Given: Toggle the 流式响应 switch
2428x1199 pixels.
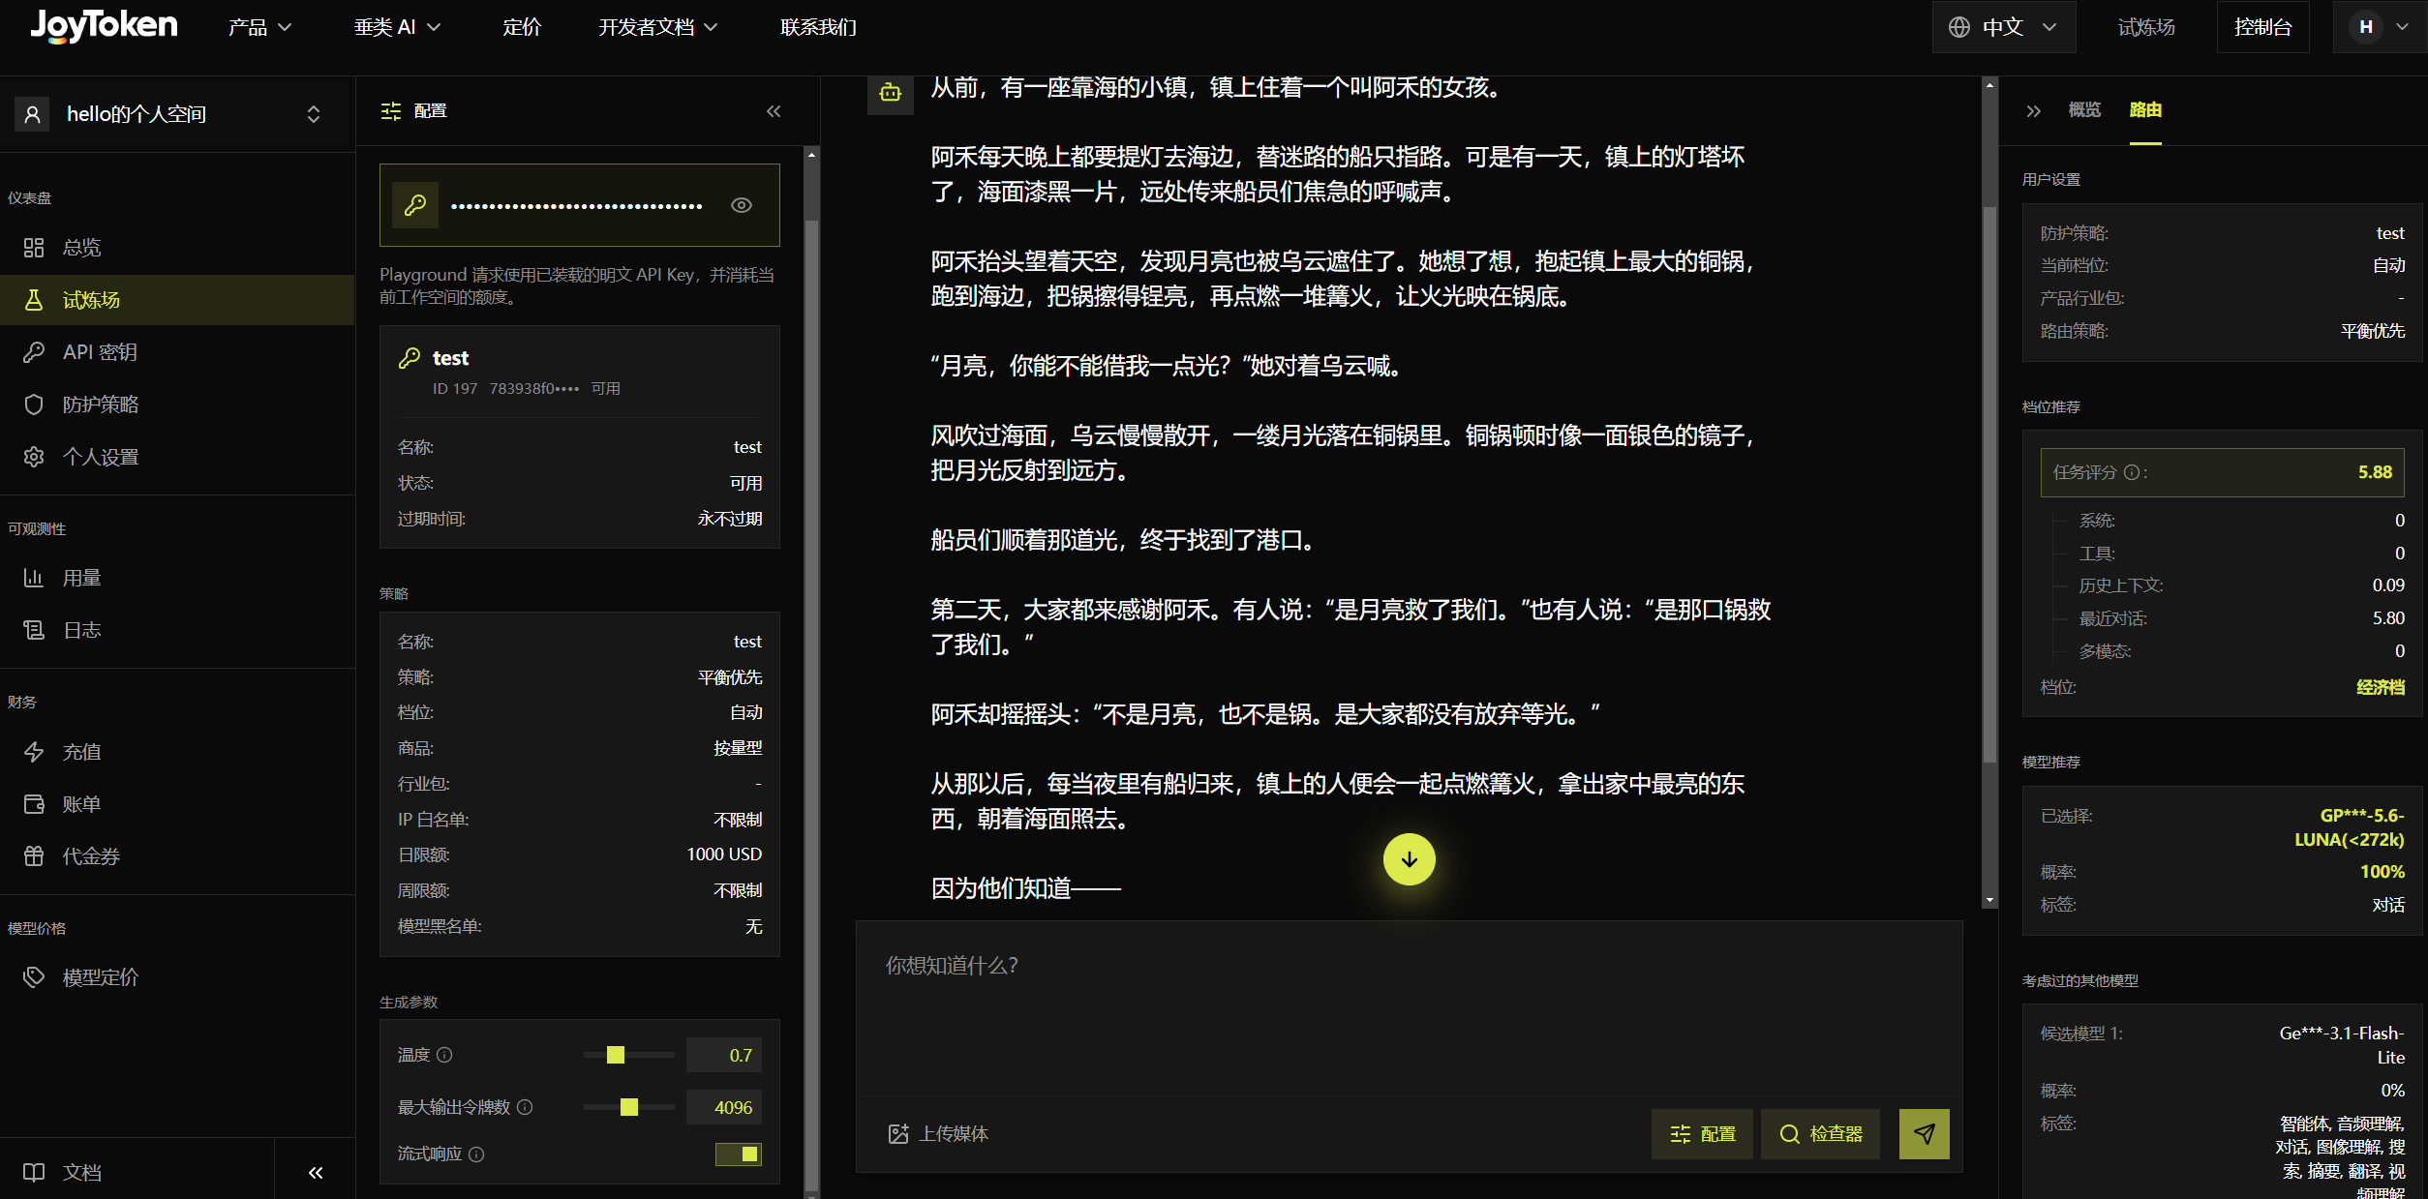Looking at the screenshot, I should [739, 1154].
